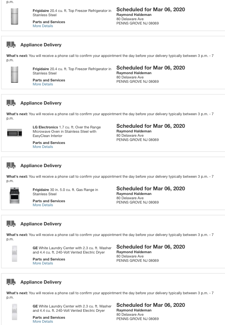This screenshot has width=225, height=325.
Task: Open first GE Laundry Center product image
Action: pyautogui.click(x=15, y=254)
